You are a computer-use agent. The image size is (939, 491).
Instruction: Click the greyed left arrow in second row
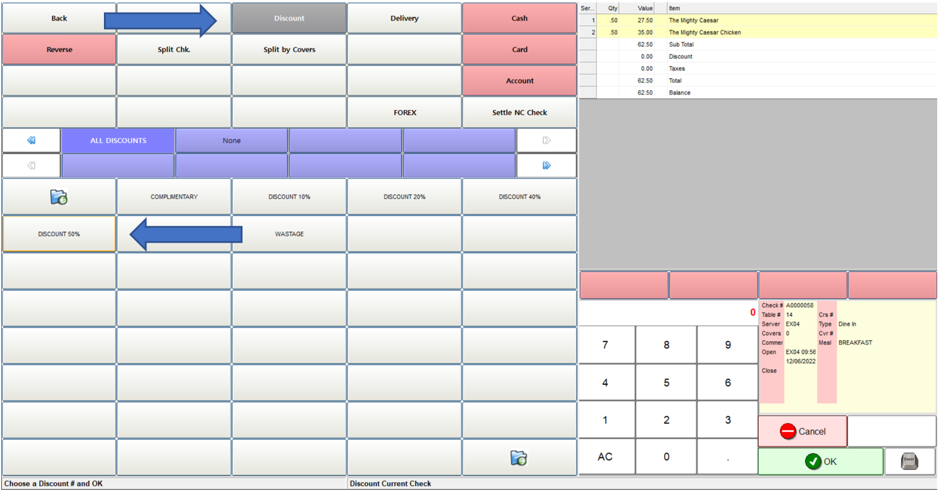click(x=31, y=166)
